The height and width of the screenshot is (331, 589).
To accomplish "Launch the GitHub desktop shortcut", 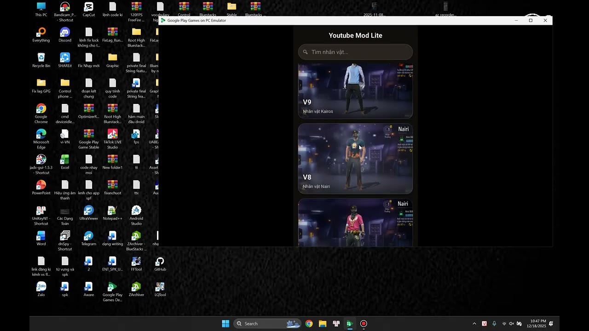I will click(x=160, y=264).
